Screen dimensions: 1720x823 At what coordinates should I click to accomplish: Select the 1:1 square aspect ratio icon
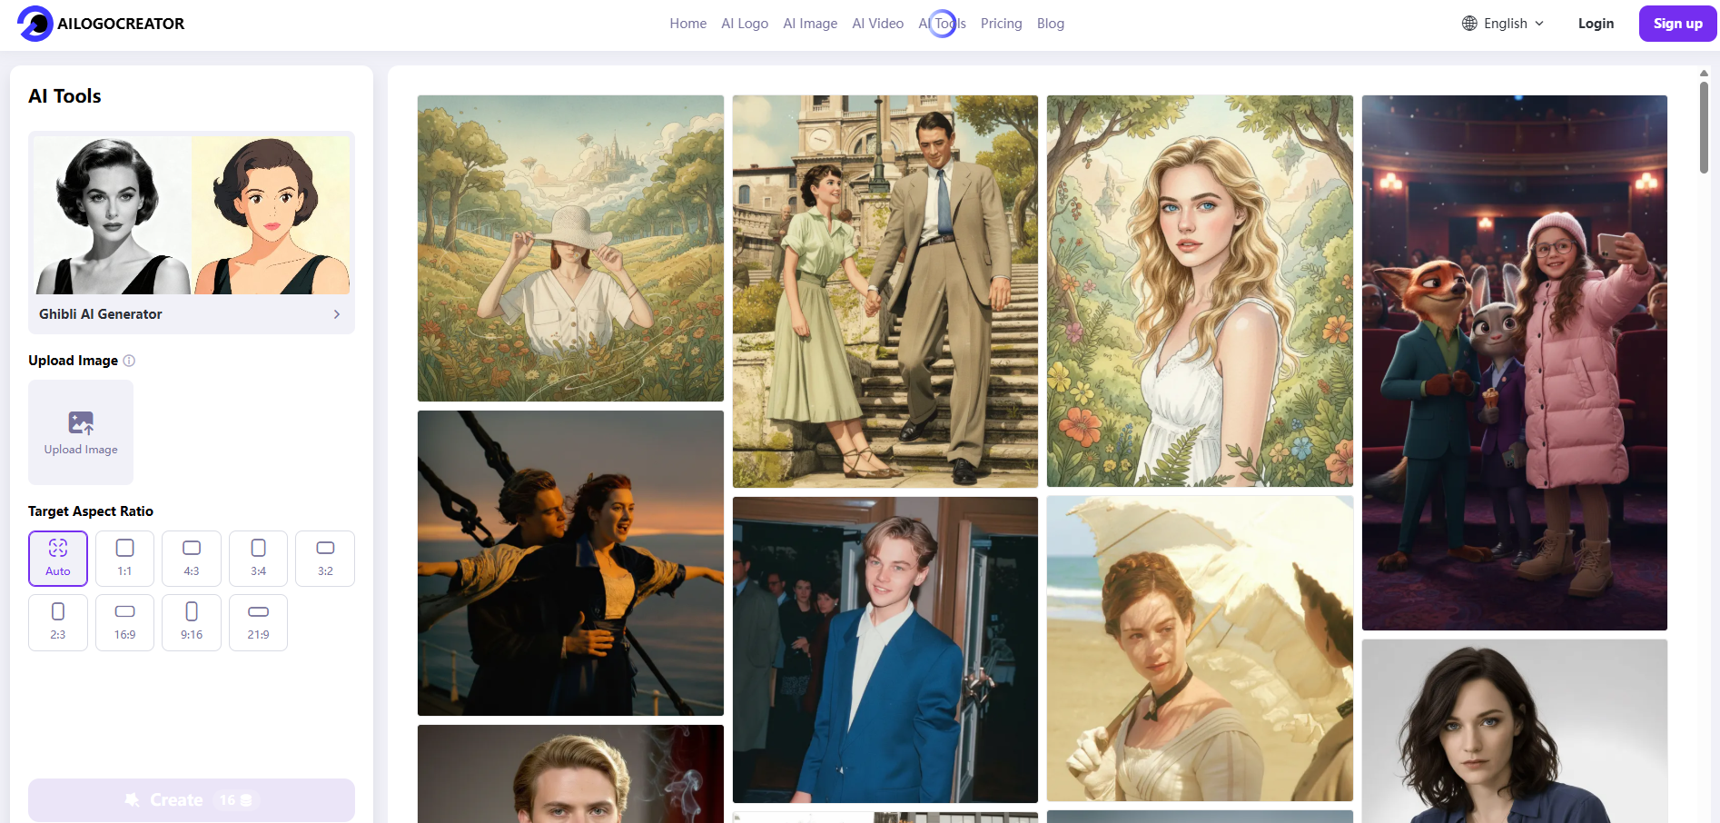coord(125,548)
